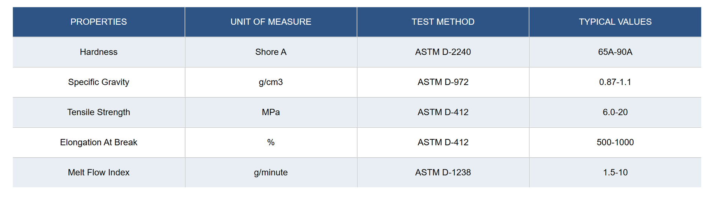This screenshot has width=721, height=197.
Task: Click the UNIT OF MEASURE header
Action: tap(271, 22)
